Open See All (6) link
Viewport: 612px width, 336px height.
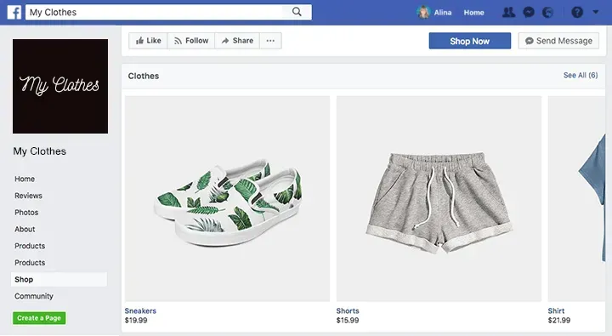581,76
